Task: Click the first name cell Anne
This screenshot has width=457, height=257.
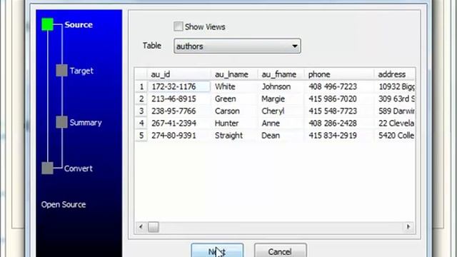Action: click(281, 124)
